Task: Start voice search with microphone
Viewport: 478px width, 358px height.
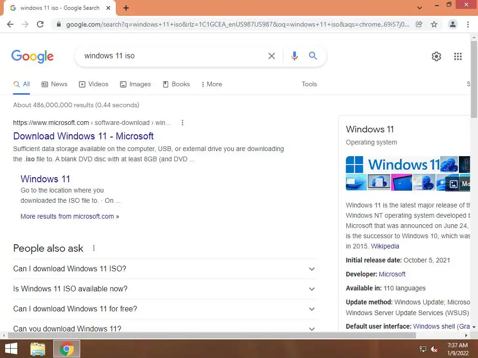Action: click(294, 56)
